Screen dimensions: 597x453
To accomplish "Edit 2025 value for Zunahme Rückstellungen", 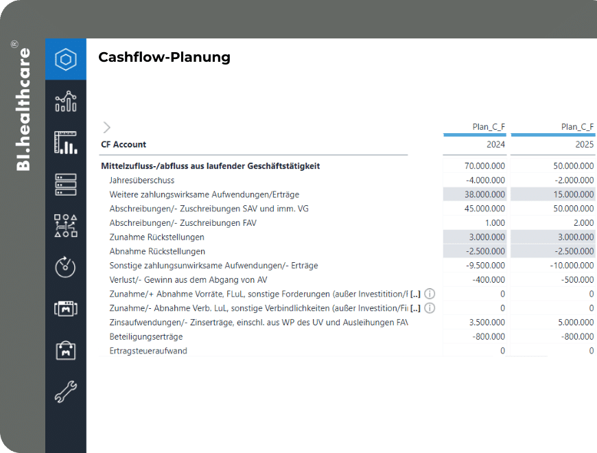I will (552, 237).
